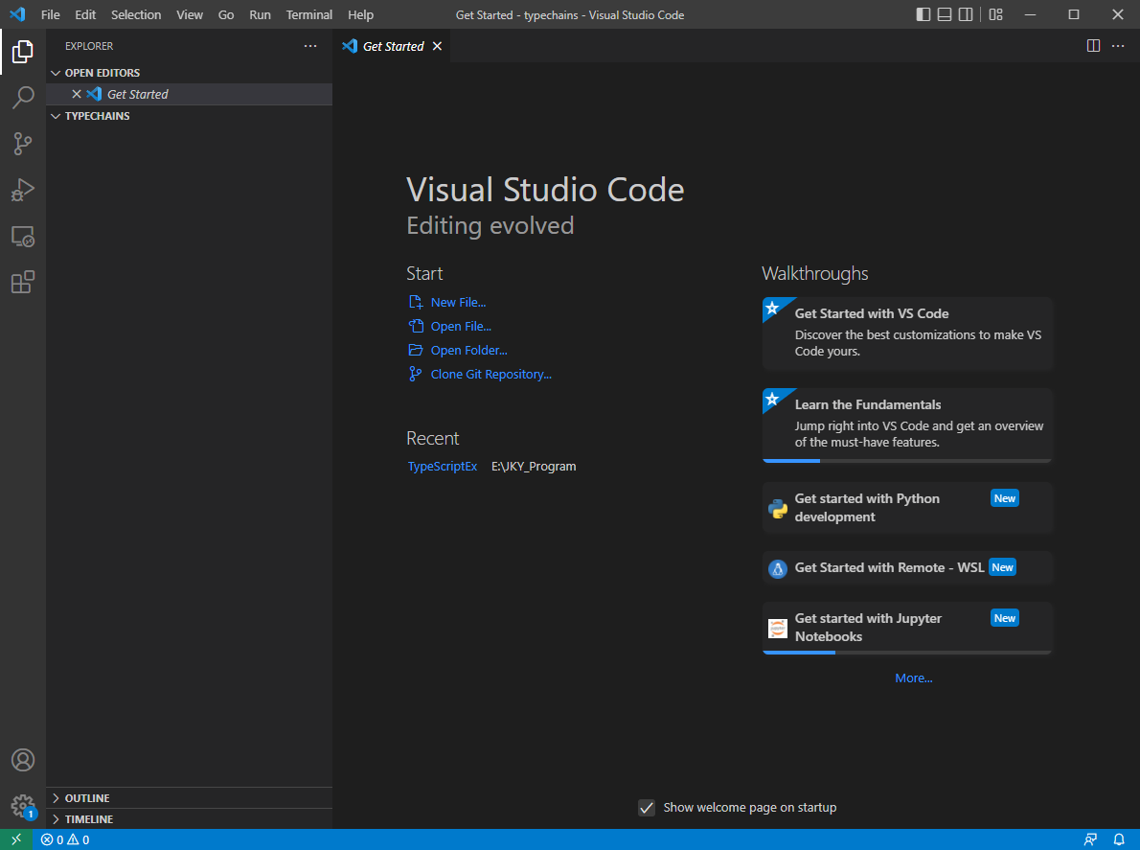This screenshot has height=850, width=1140.
Task: Click the remote window indicator in status bar
Action: click(x=16, y=839)
